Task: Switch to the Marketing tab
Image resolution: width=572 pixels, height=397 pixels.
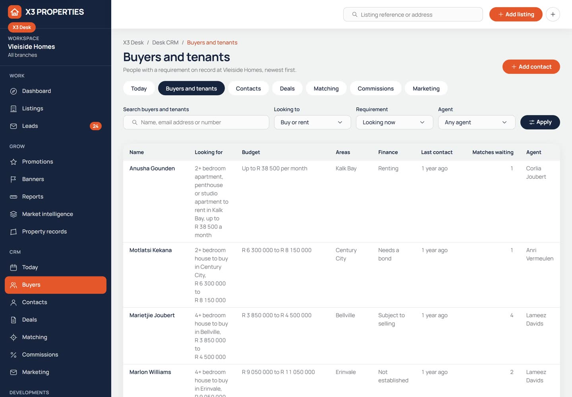Action: click(426, 88)
